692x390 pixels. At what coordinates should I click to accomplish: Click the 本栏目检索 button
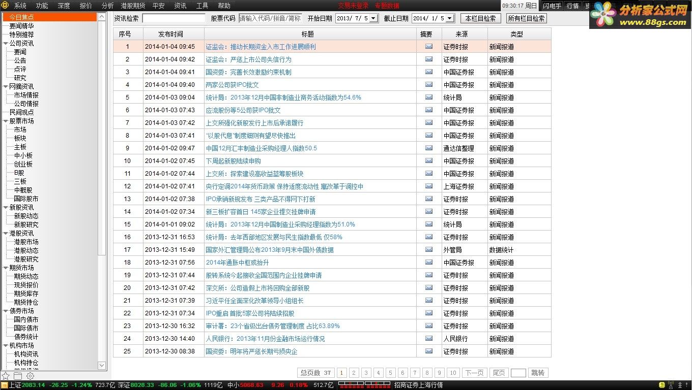pos(481,18)
